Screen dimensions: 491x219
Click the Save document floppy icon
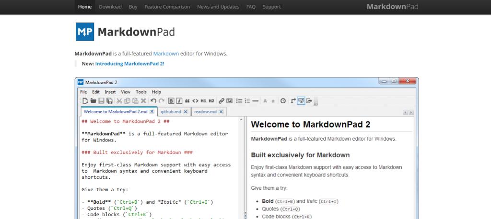coord(101,100)
